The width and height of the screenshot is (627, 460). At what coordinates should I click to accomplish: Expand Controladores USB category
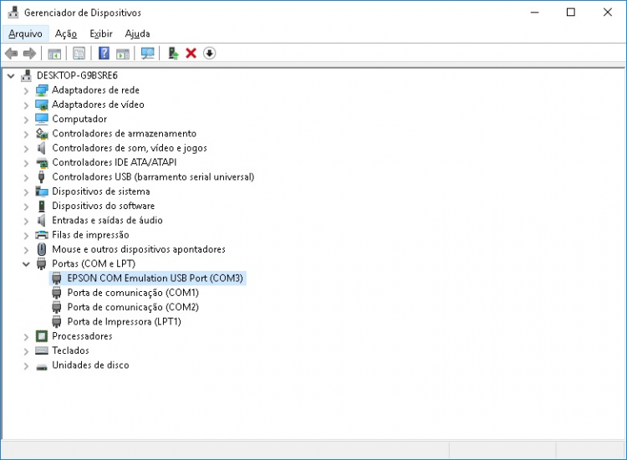[27, 177]
